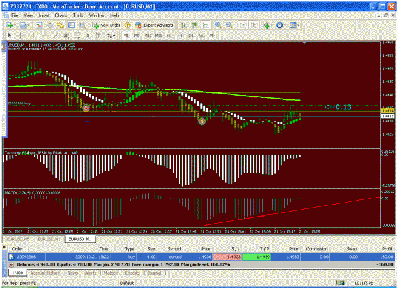This screenshot has width=398, height=288.
Task: Open the Charts menu
Action: (x=61, y=15)
